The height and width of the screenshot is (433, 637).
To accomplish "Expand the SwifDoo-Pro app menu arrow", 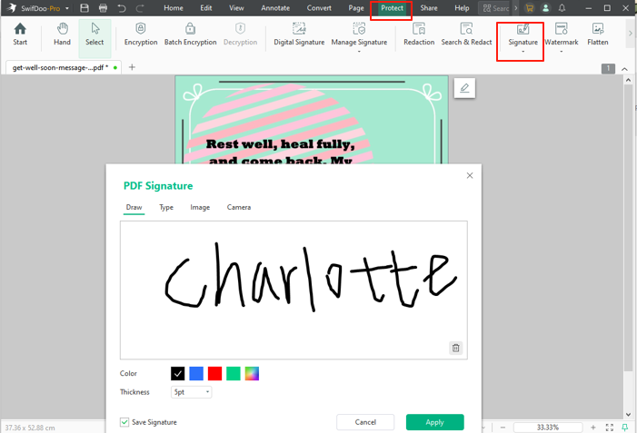I will click(67, 8).
